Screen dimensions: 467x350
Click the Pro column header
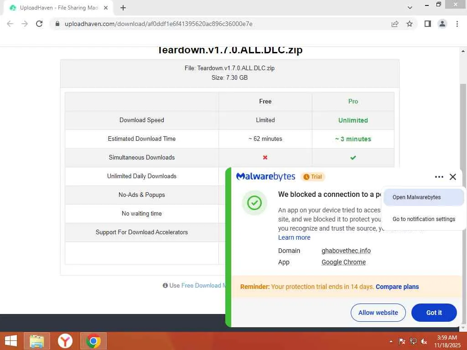pyautogui.click(x=353, y=102)
